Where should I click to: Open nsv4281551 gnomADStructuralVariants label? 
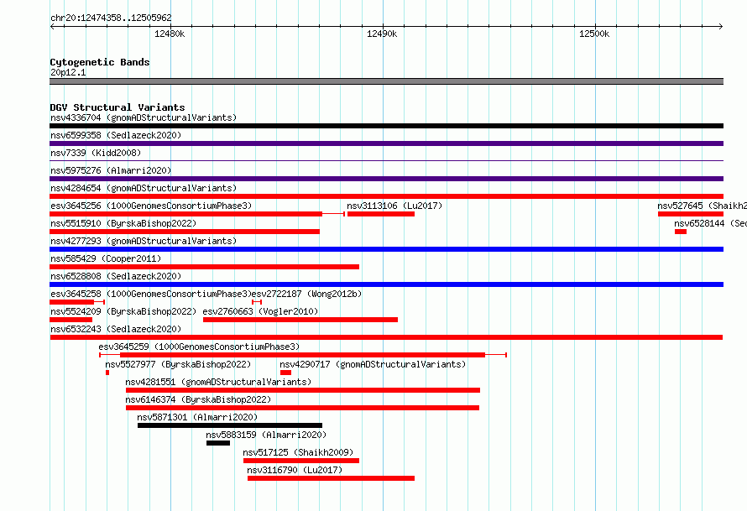(218, 382)
